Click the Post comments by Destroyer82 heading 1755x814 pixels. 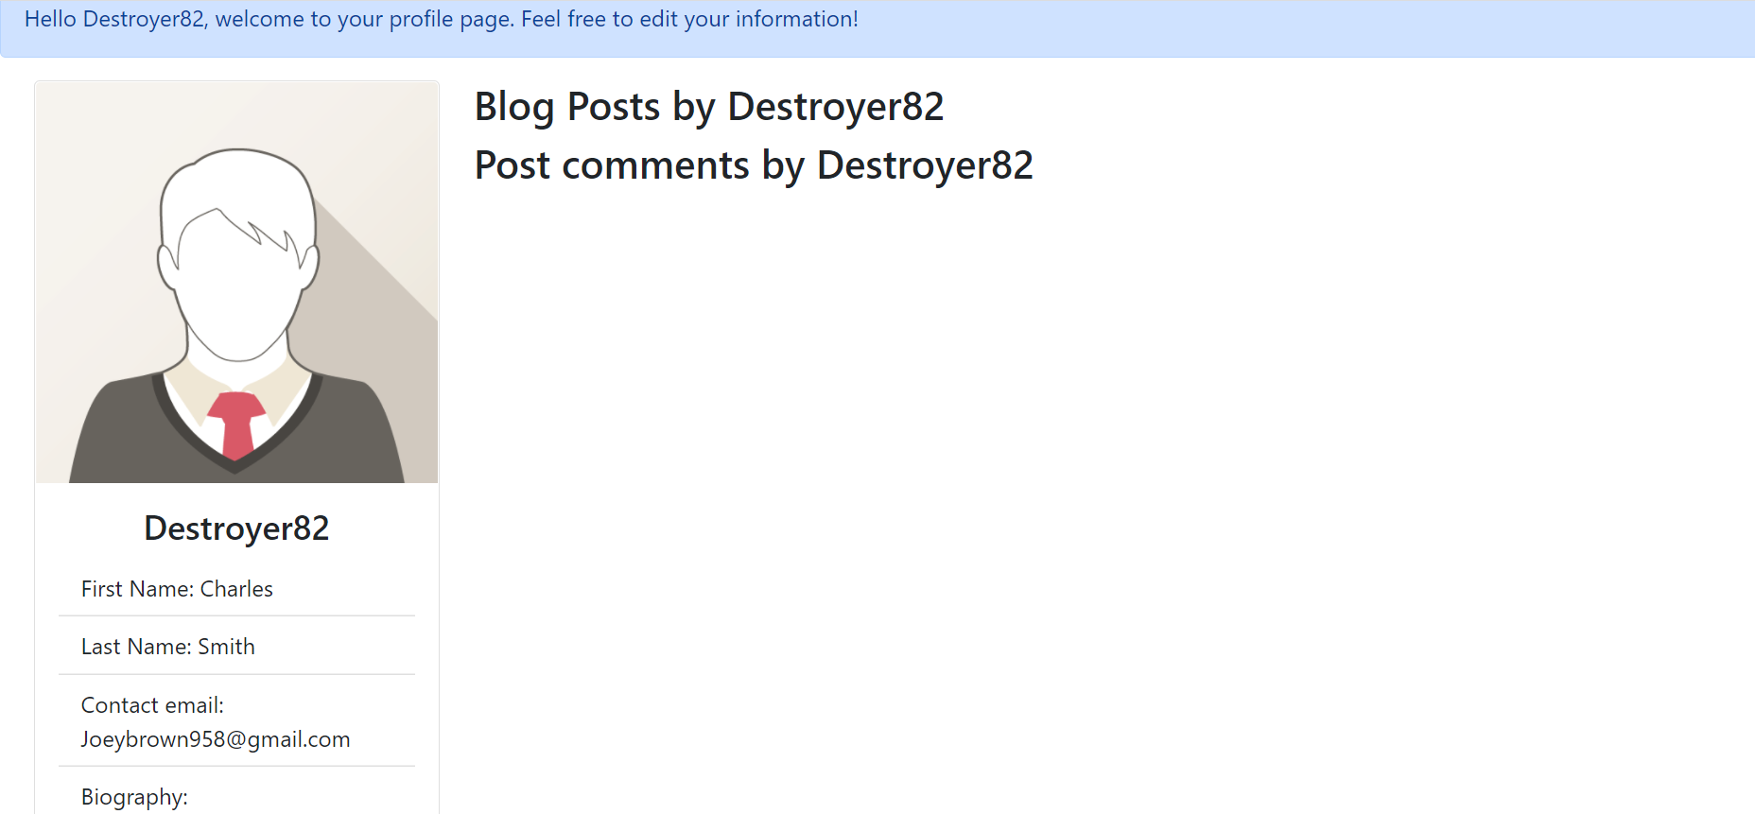point(754,165)
